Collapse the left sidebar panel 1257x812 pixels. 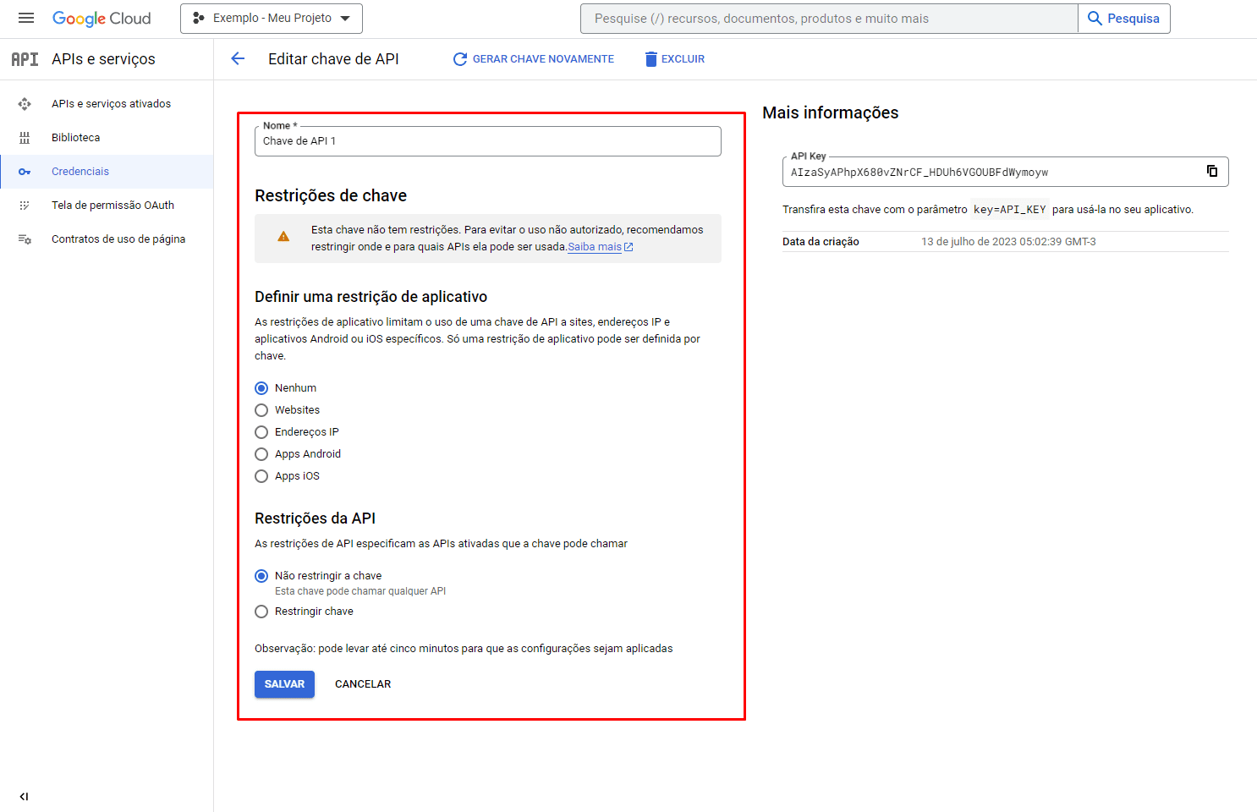tap(24, 796)
